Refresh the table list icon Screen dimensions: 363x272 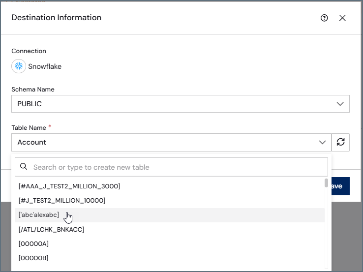coord(340,142)
